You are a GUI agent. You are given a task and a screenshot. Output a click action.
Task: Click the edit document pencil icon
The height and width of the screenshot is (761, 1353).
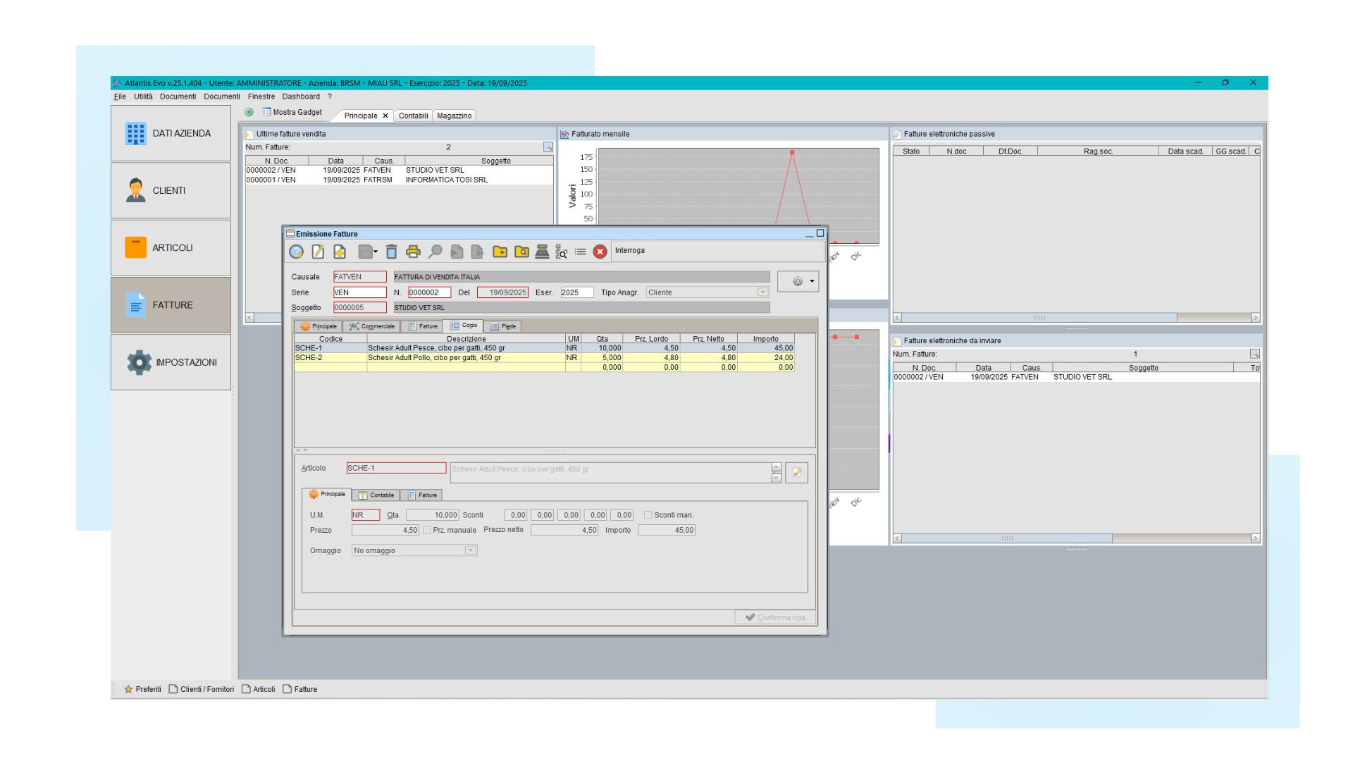click(318, 252)
